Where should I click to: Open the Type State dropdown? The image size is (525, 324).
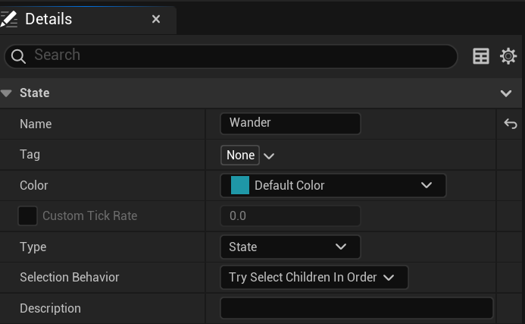tap(289, 247)
